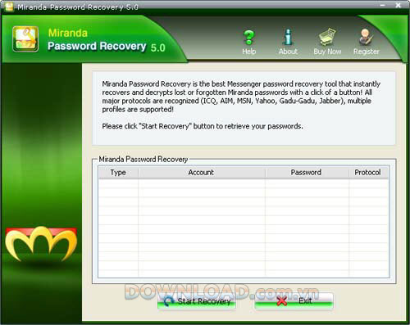410x325 pixels.
Task: Click the Miranda Password Recovery logo icon
Action: click(25, 39)
